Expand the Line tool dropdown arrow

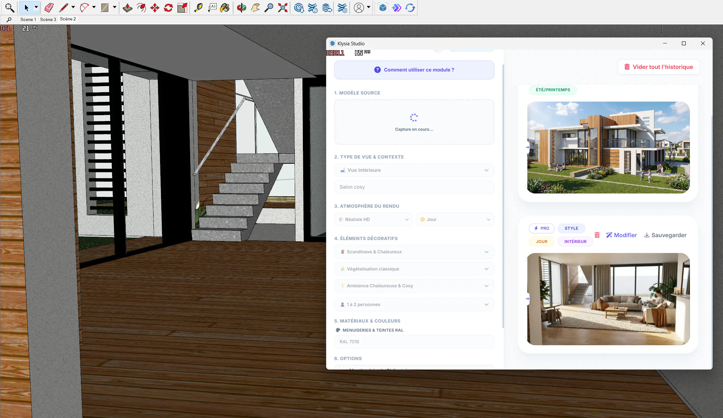[x=73, y=7]
